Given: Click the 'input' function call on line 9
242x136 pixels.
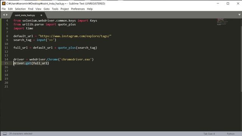Looking at the screenshot, I should tap(41, 40).
